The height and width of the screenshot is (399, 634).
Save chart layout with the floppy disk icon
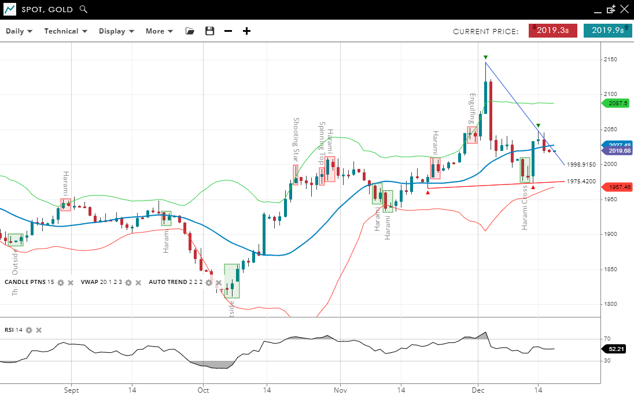pyautogui.click(x=209, y=31)
